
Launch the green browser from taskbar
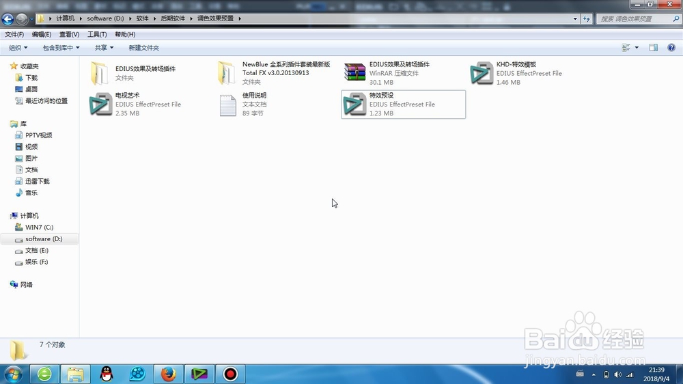coord(44,374)
